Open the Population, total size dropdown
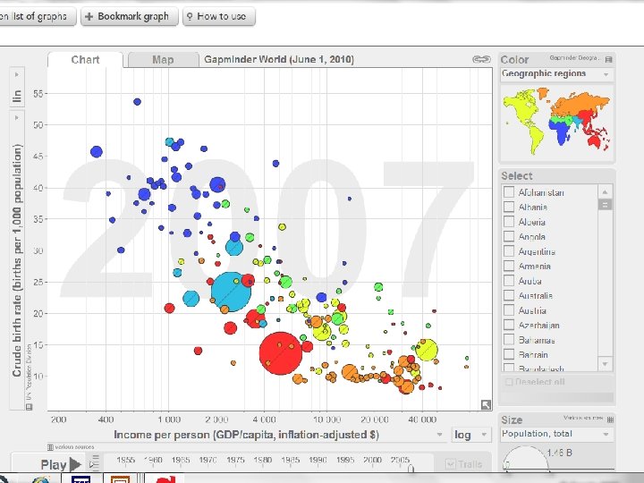The image size is (644, 483). pos(557,434)
